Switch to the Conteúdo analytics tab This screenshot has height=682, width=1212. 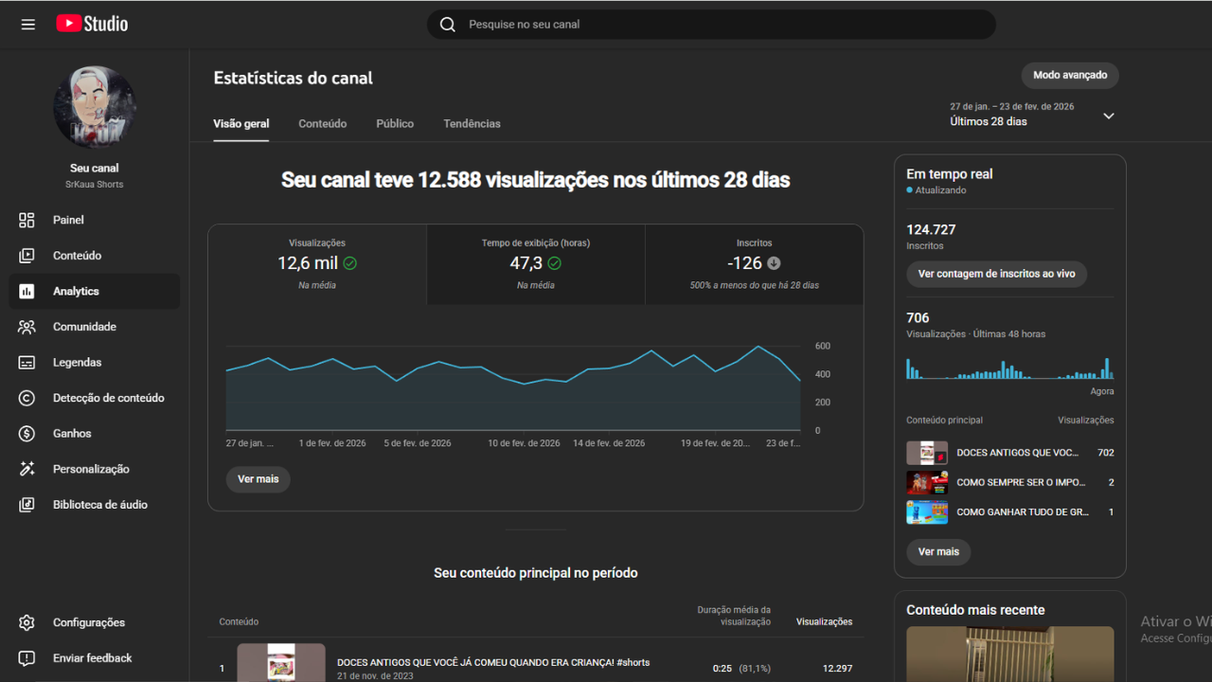(x=323, y=124)
